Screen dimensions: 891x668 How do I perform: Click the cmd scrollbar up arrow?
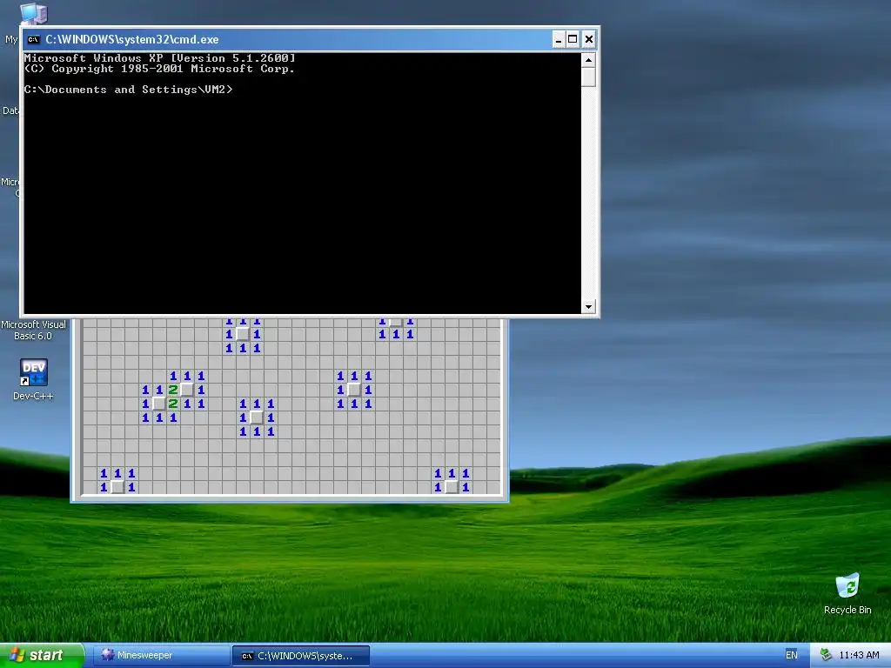[x=588, y=60]
